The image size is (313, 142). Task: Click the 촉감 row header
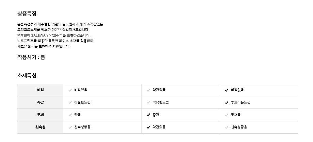click(40, 102)
